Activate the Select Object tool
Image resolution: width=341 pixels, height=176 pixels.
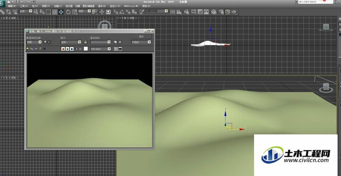point(36,12)
